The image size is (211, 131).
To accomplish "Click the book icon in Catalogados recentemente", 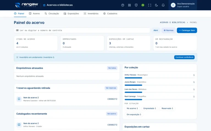I will tap(19, 125).
